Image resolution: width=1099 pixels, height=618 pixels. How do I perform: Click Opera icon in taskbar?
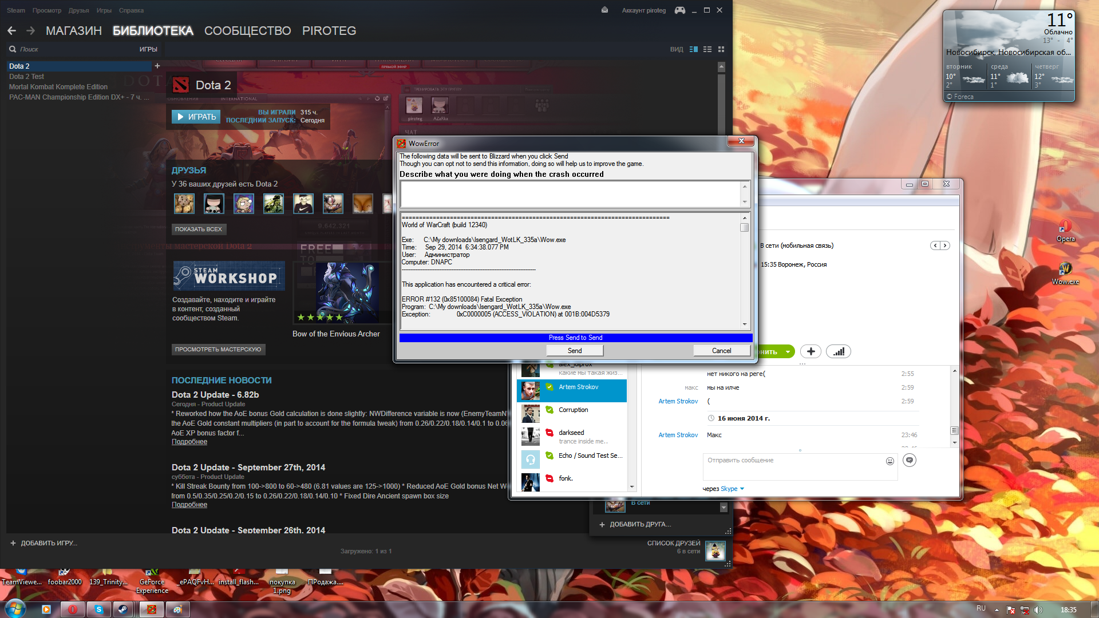coord(73,609)
